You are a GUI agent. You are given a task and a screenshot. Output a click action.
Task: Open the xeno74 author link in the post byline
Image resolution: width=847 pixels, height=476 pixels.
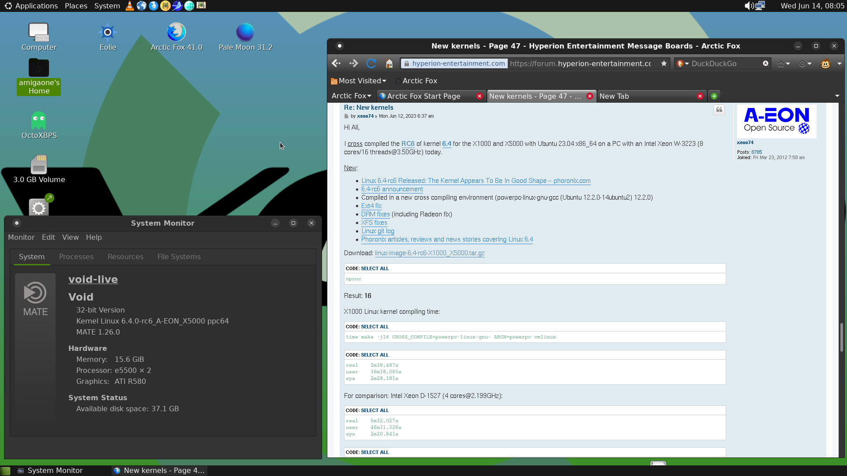pos(365,116)
